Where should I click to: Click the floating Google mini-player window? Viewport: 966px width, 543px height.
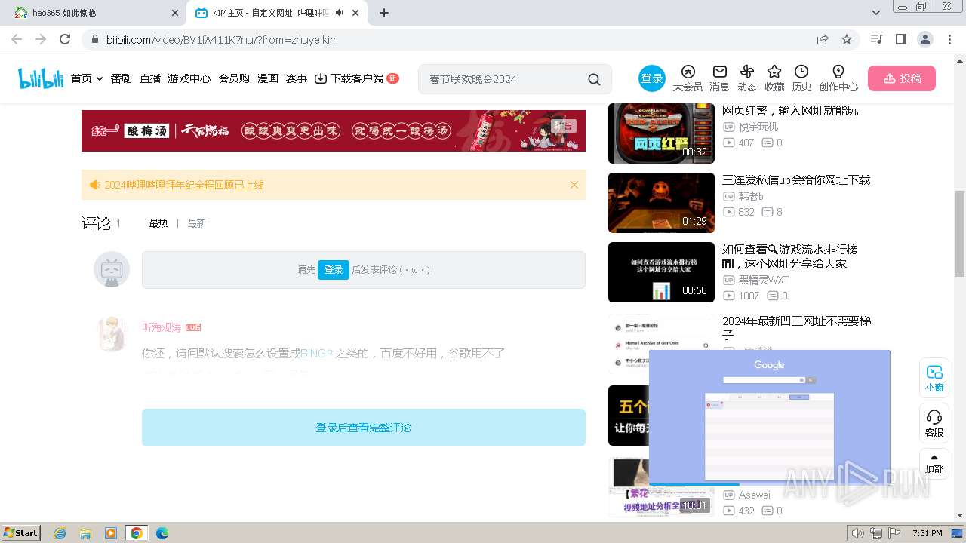click(x=770, y=416)
